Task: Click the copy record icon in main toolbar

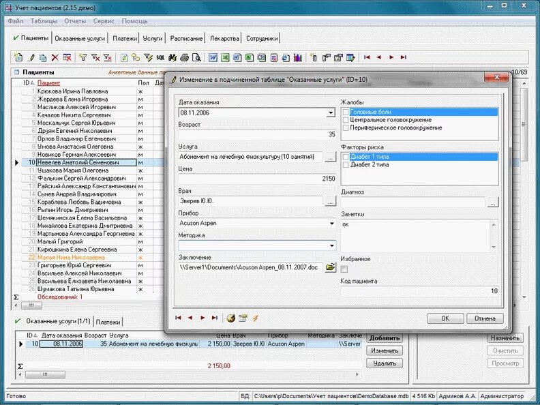Action: pyautogui.click(x=43, y=57)
